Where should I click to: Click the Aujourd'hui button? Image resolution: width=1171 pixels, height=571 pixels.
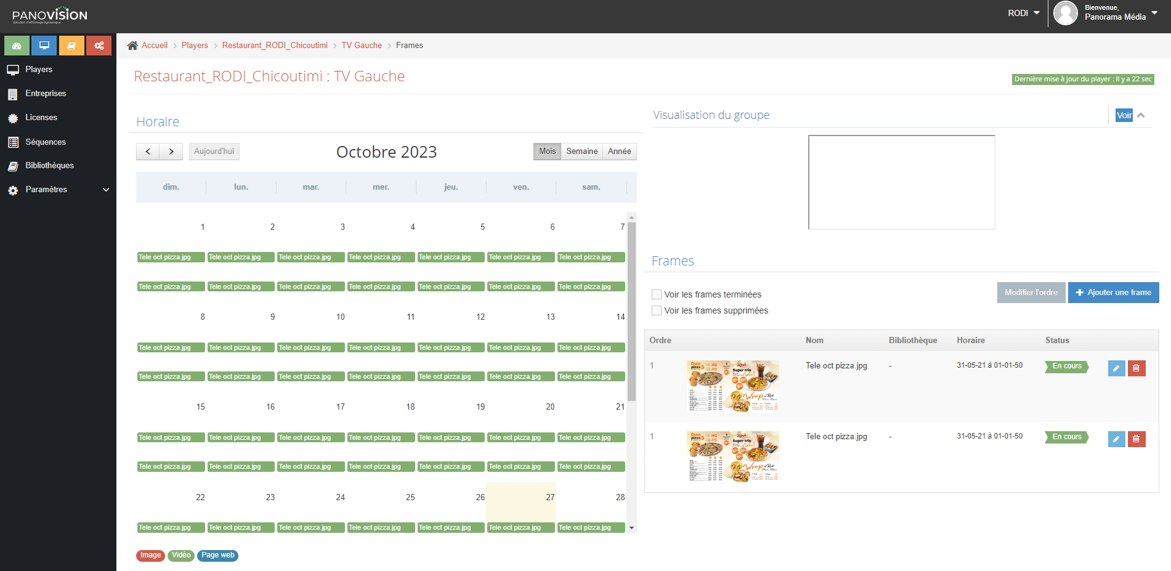(214, 152)
